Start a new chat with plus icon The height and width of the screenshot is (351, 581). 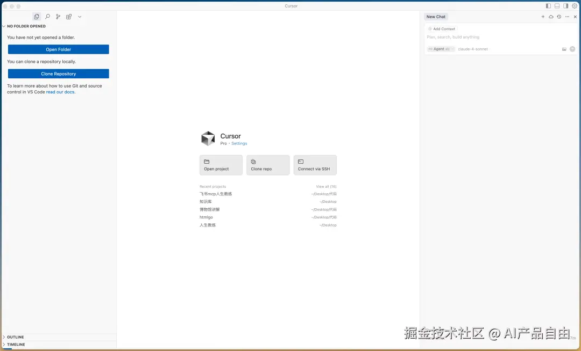point(543,17)
